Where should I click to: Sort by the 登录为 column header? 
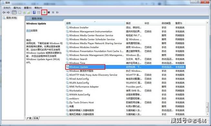click(x=180, y=23)
